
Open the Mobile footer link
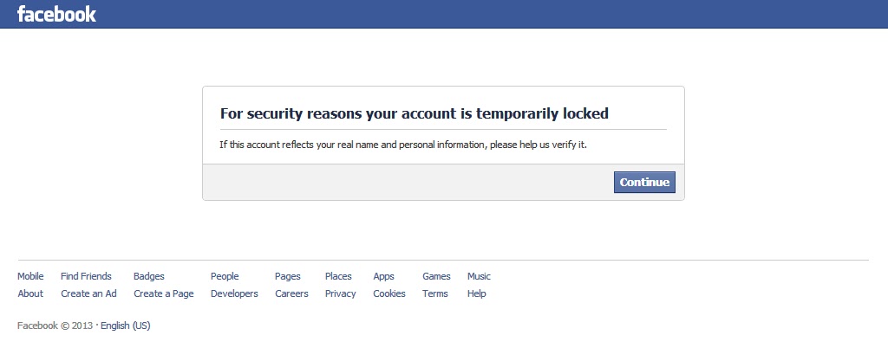[30, 276]
